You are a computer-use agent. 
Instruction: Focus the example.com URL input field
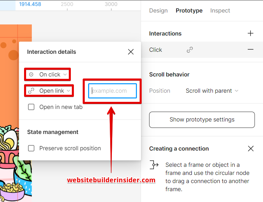pos(113,91)
